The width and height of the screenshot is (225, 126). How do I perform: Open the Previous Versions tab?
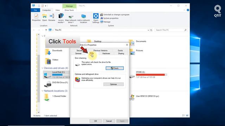click(x=101, y=50)
